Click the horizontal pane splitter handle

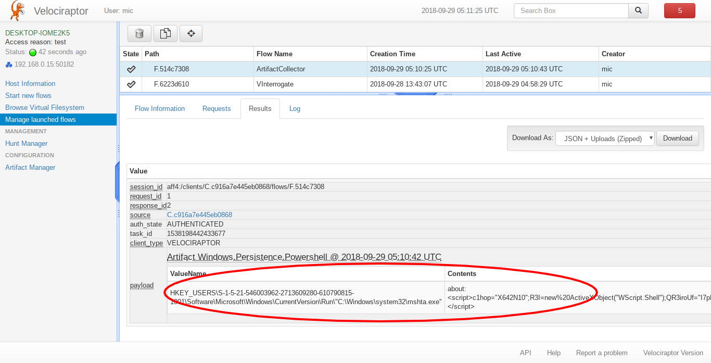pyautogui.click(x=415, y=94)
